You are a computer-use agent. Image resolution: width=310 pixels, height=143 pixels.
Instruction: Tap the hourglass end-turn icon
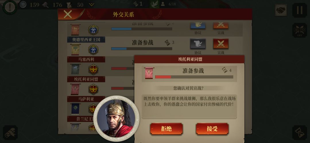pyautogui.click(x=299, y=132)
